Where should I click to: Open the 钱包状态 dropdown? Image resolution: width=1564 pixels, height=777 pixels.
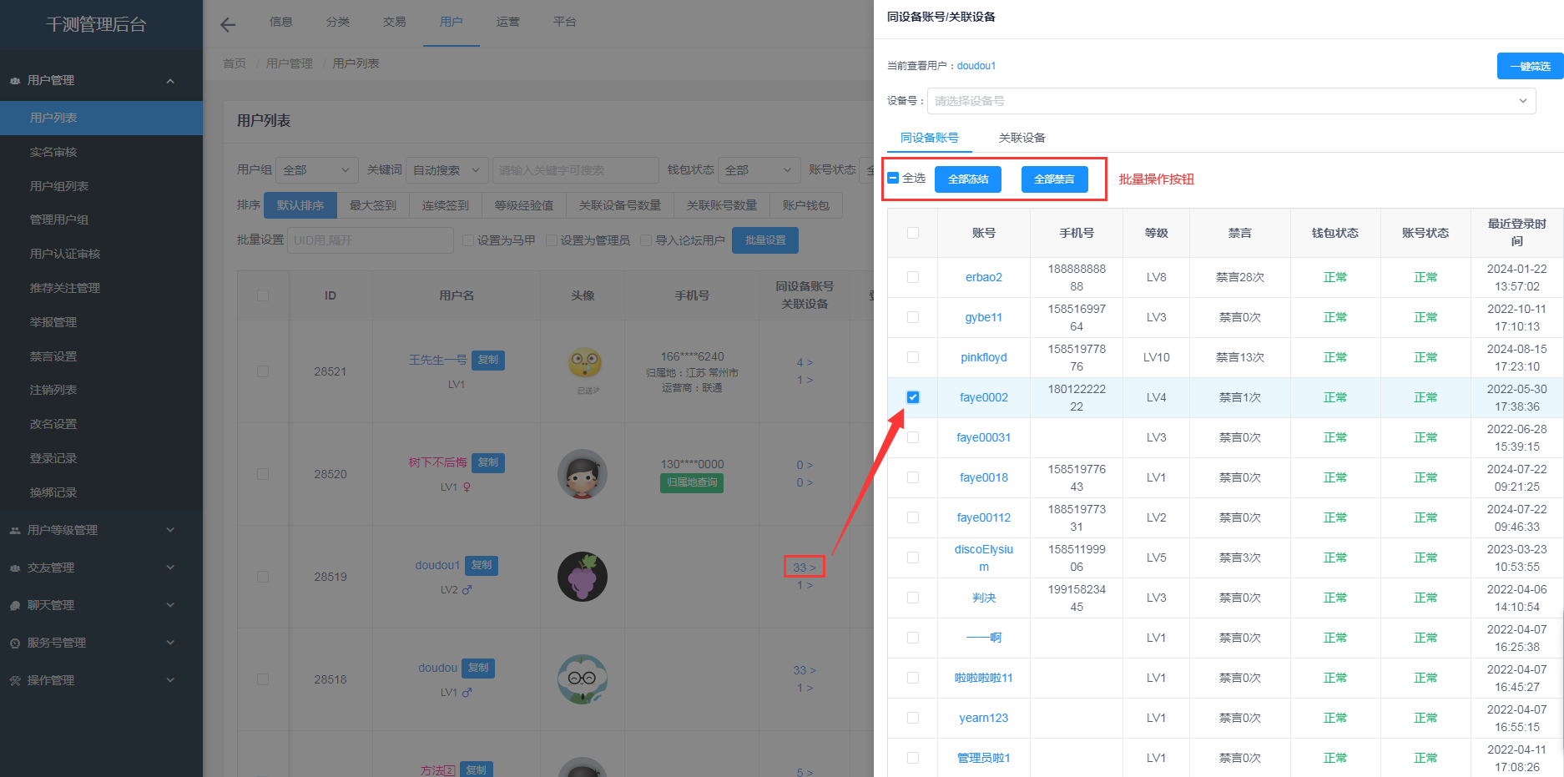coord(759,170)
